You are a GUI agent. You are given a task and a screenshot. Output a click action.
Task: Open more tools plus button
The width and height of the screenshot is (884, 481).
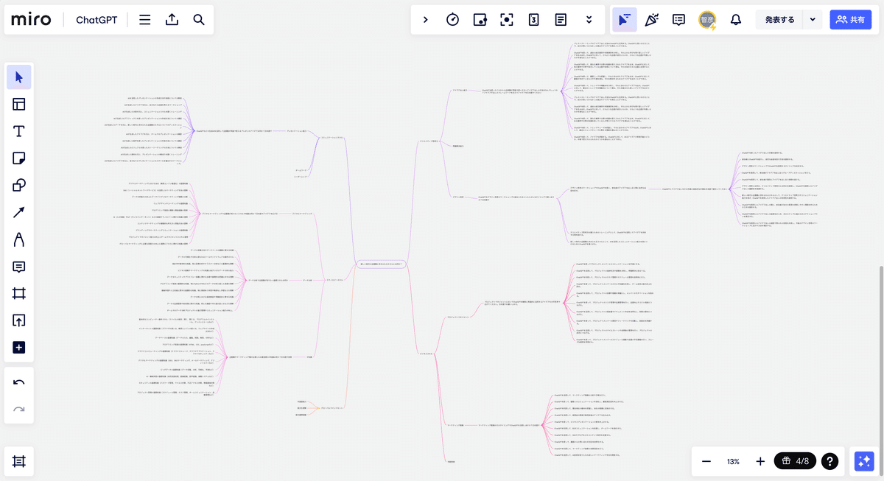click(19, 347)
